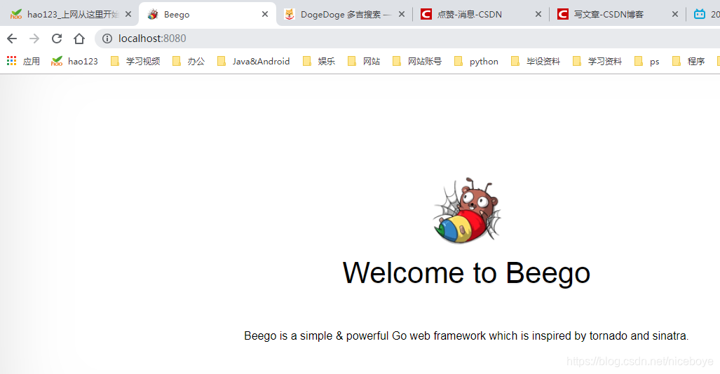This screenshot has width=720, height=374.
Task: Click the hao123 tab favicon
Action: tap(16, 14)
